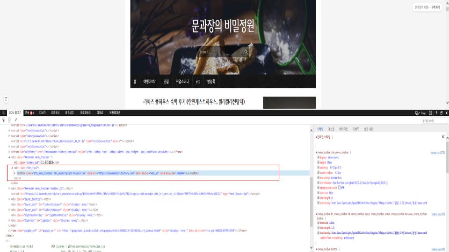This screenshot has height=252, width=449.
Task: Open the 맛집 blog menu item
Action: [x=166, y=81]
